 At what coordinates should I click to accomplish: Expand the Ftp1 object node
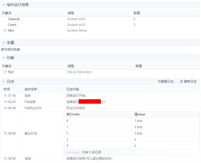coord(5,72)
